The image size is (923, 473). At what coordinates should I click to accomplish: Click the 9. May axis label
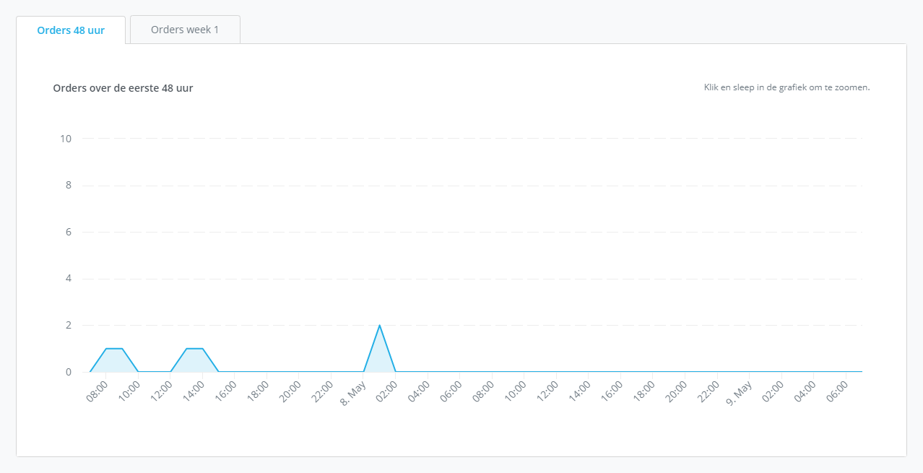pyautogui.click(x=737, y=393)
